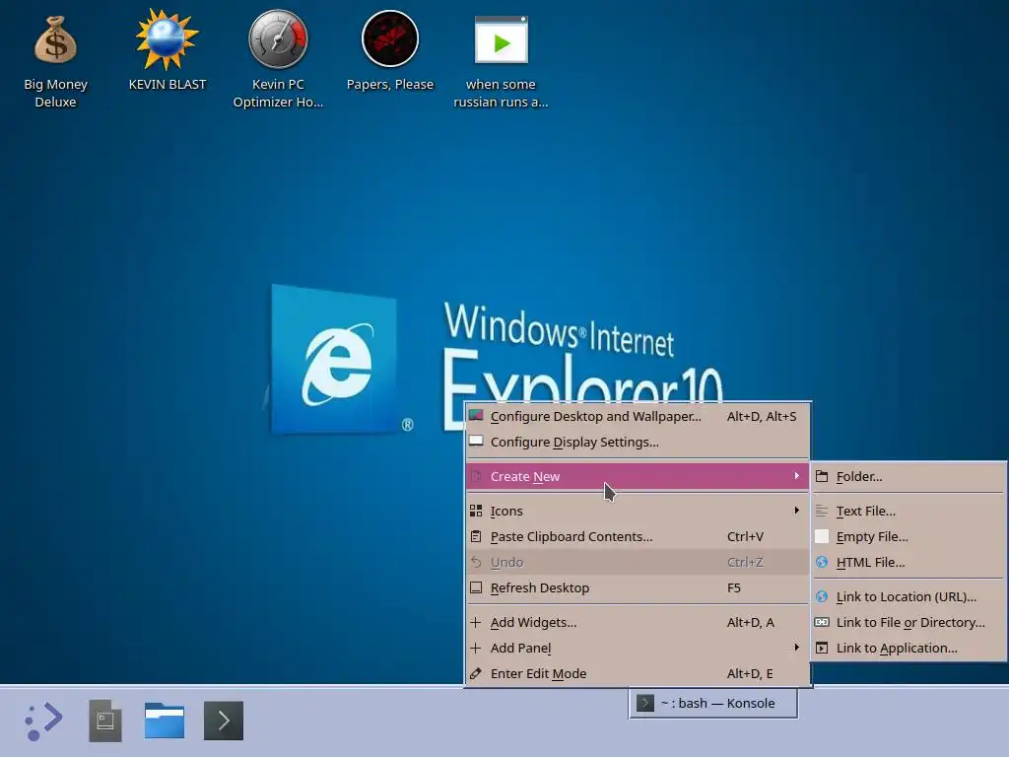Expand the Create New submenu arrow
This screenshot has height=757, width=1009.
pyautogui.click(x=796, y=476)
